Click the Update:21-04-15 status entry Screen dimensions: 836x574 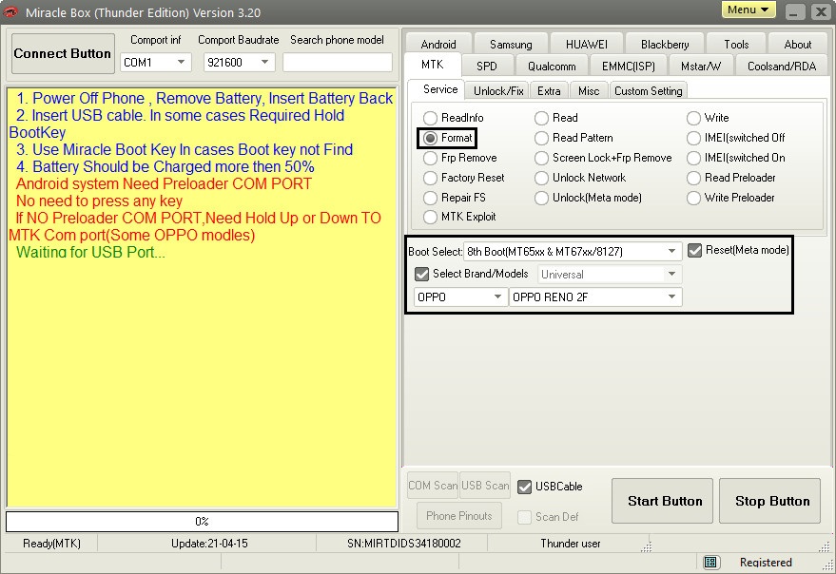[x=209, y=544]
